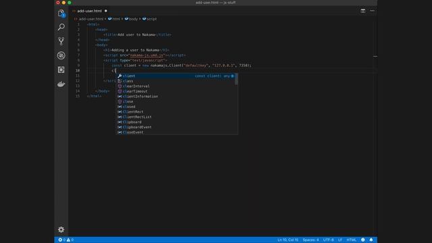Click the Spaces: 4 indentation setting
This screenshot has height=243, width=432.
point(310,240)
